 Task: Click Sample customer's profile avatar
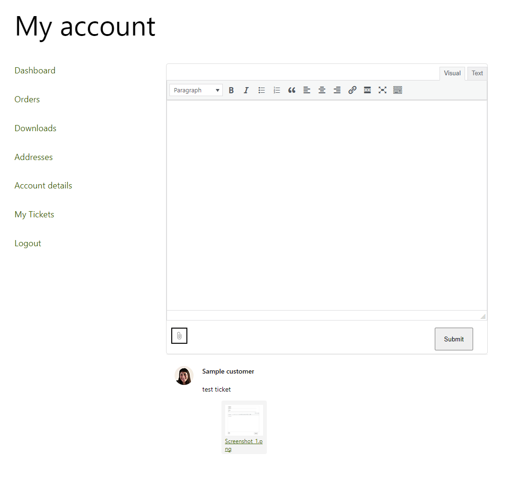(x=184, y=375)
